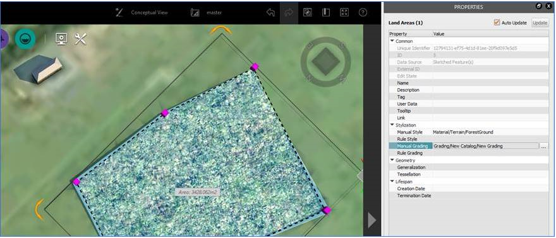Viewport: 556px width, 238px height.
Task: Click the Conceptual View pencil icon
Action: [119, 13]
